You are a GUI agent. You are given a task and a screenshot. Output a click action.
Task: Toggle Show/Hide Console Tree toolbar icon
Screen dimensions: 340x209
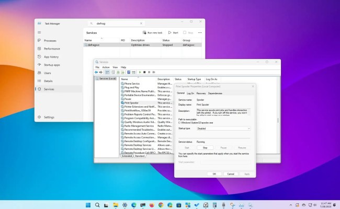[x=107, y=72]
